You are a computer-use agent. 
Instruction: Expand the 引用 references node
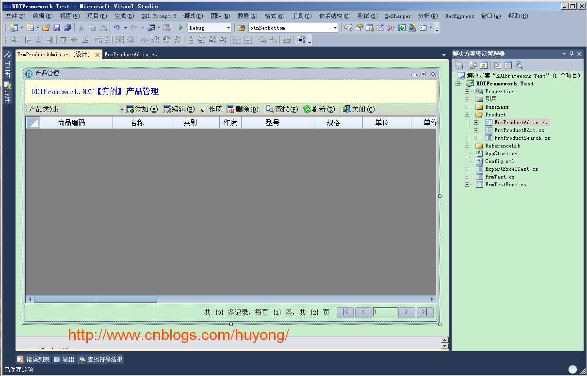click(467, 99)
